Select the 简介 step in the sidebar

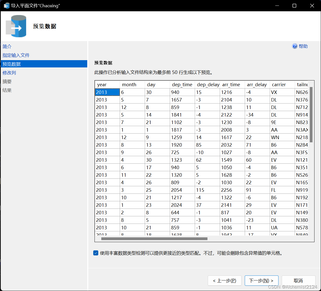click(x=7, y=46)
